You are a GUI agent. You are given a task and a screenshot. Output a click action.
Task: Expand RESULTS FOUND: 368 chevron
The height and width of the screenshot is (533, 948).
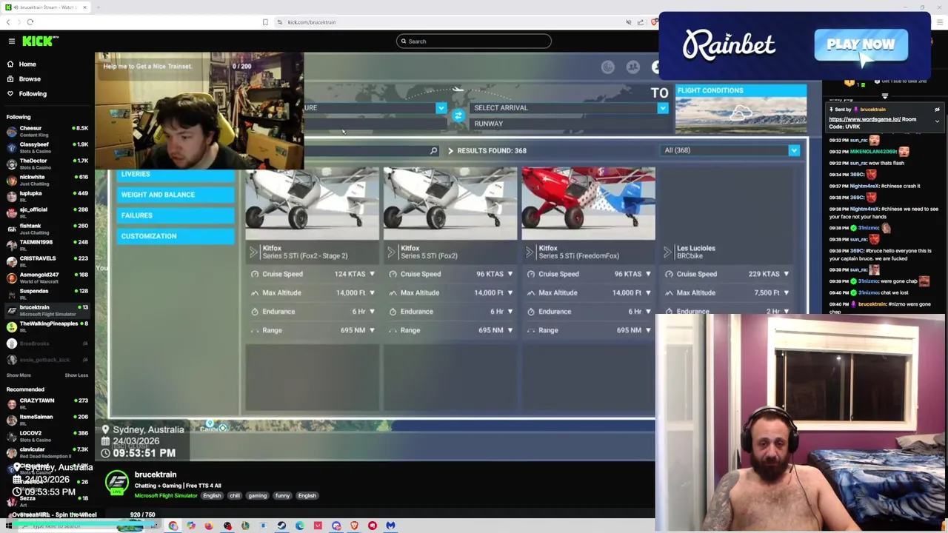click(x=450, y=151)
